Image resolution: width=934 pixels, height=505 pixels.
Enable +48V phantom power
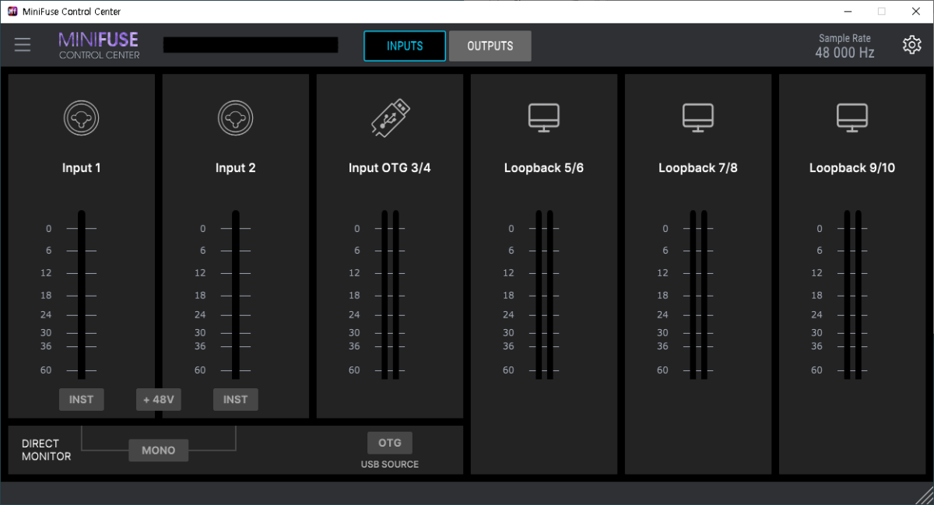tap(159, 400)
